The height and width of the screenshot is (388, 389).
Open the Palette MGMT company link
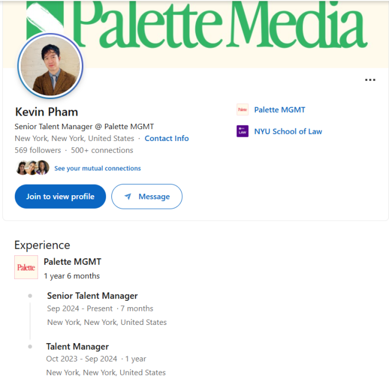[x=279, y=110]
